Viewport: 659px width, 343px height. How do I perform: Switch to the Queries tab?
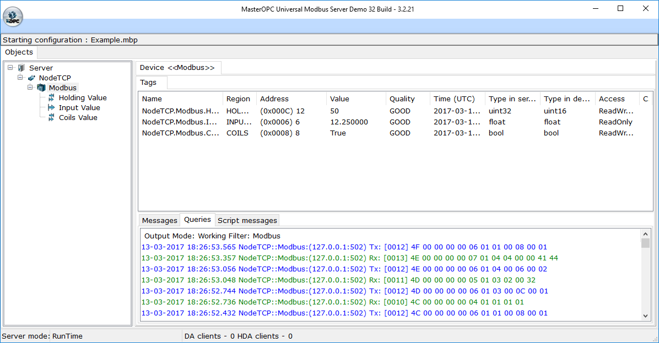[x=197, y=220]
